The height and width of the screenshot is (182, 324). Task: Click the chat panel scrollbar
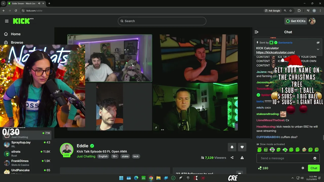tap(323, 138)
